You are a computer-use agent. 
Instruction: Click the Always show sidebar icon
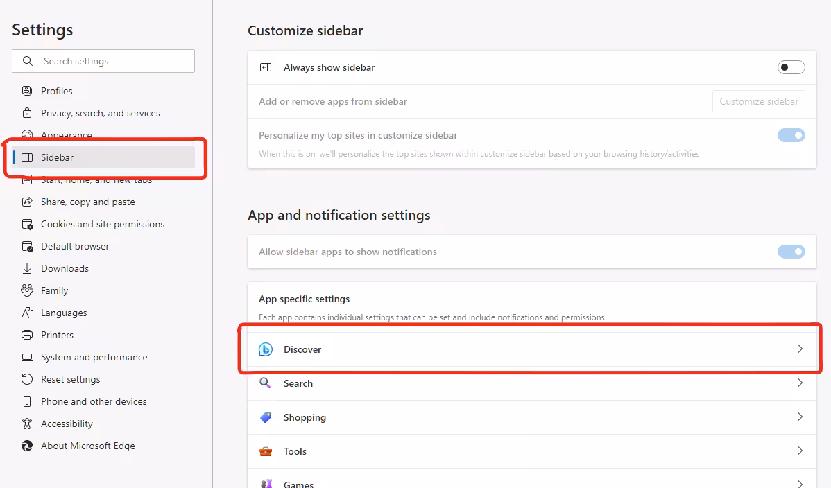click(x=266, y=67)
